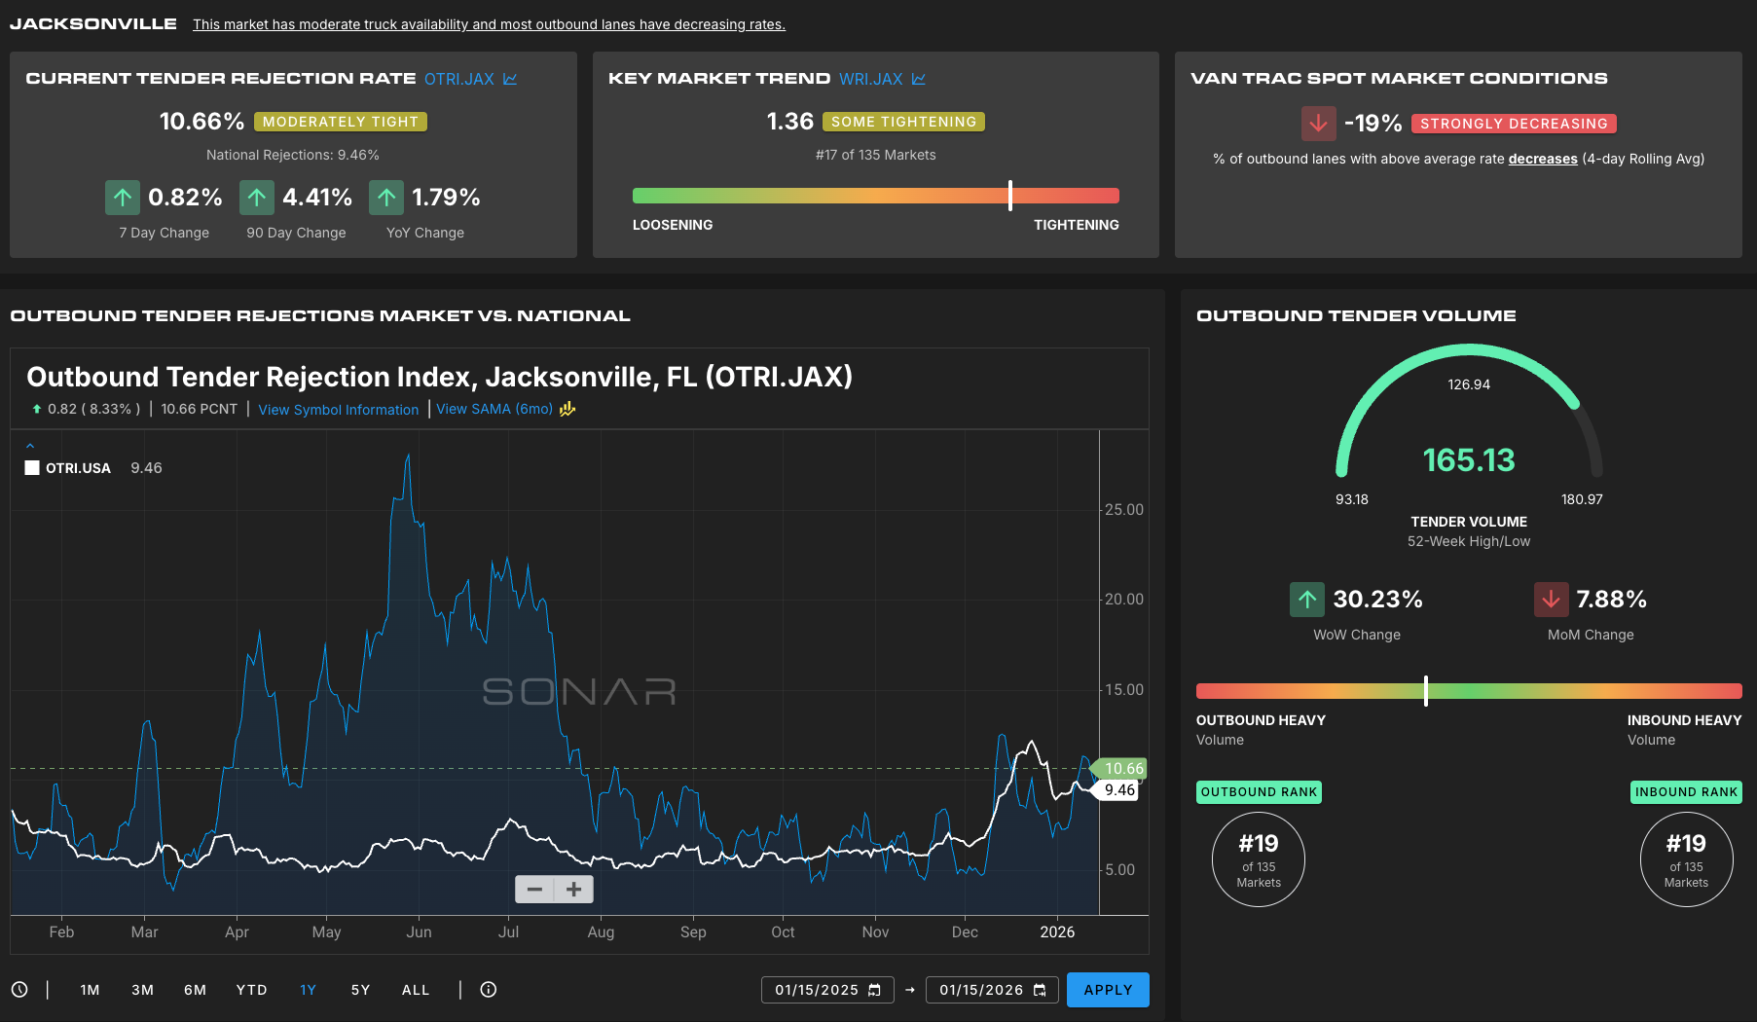The height and width of the screenshot is (1022, 1757).
Task: Select the 1M time range
Action: [90, 990]
